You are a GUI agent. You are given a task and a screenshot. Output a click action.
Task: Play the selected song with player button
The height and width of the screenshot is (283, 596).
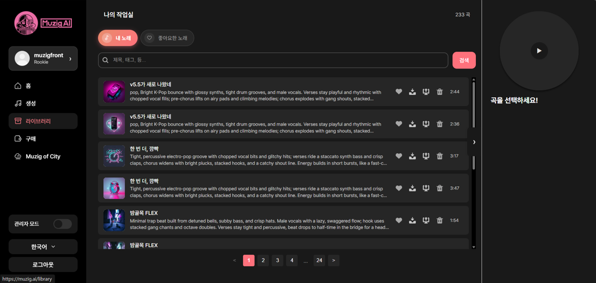click(x=539, y=51)
